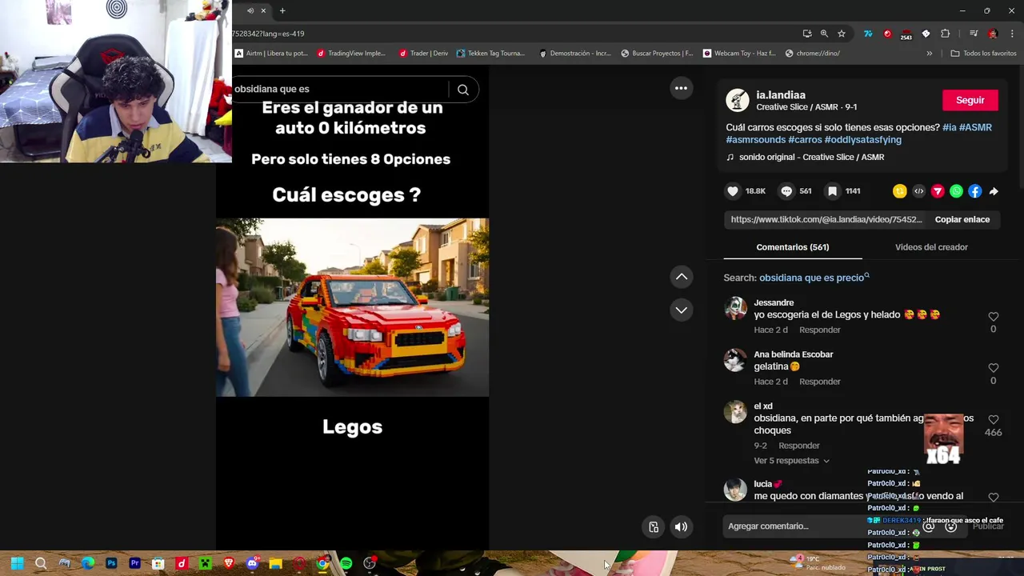Go to the previous video with up chevron
This screenshot has width=1024, height=576.
point(682,277)
